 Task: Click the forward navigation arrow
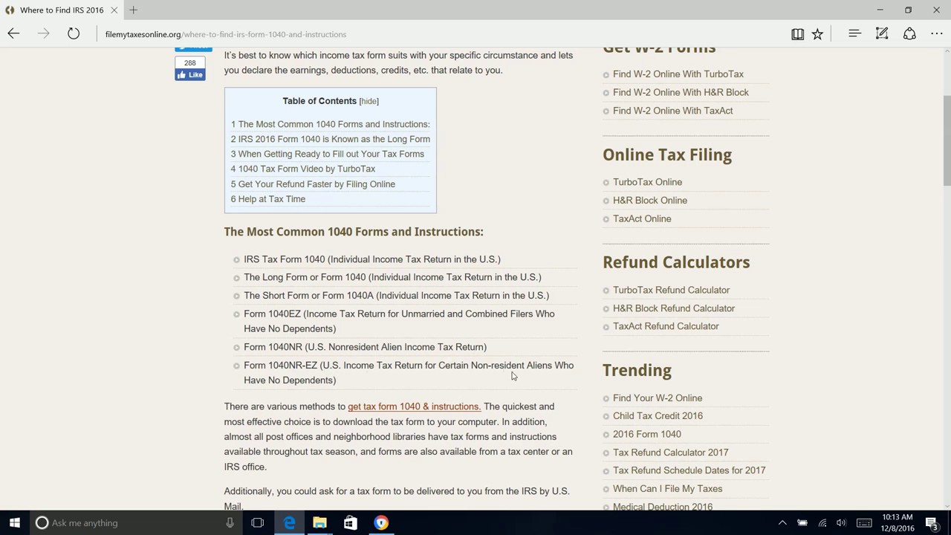[x=43, y=33]
